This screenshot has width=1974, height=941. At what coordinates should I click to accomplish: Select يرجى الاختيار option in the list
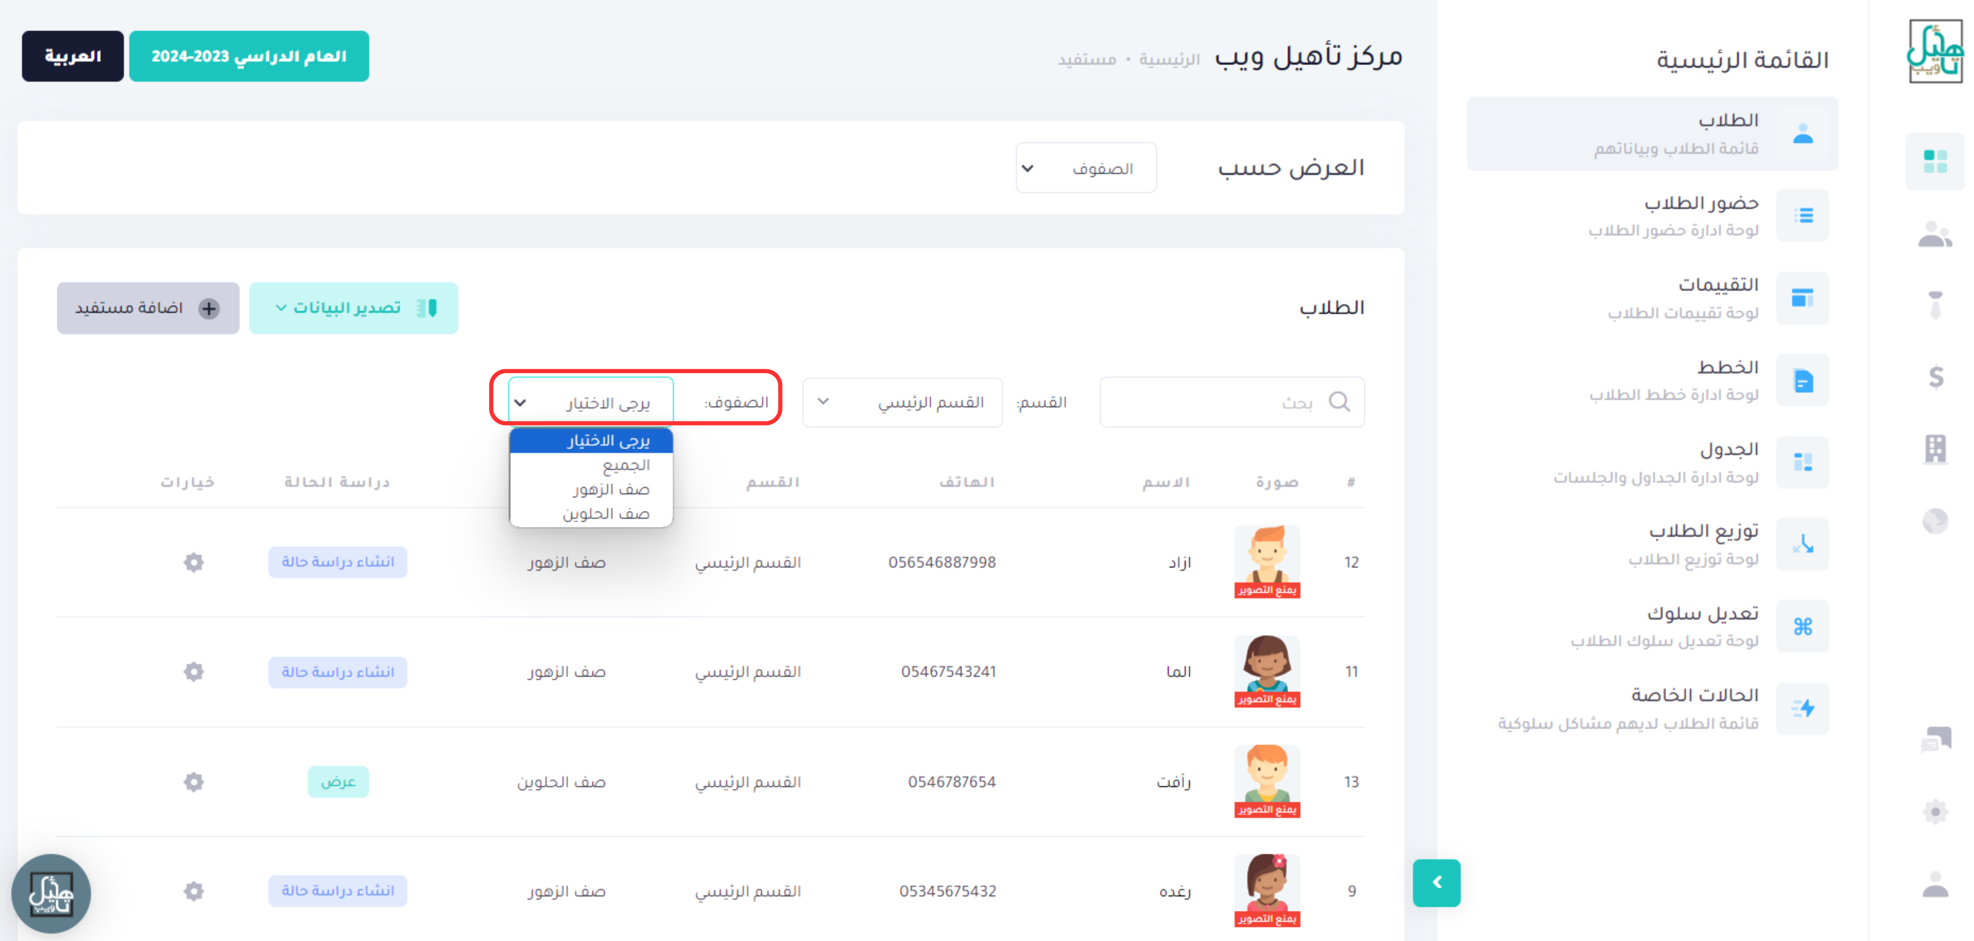click(591, 440)
